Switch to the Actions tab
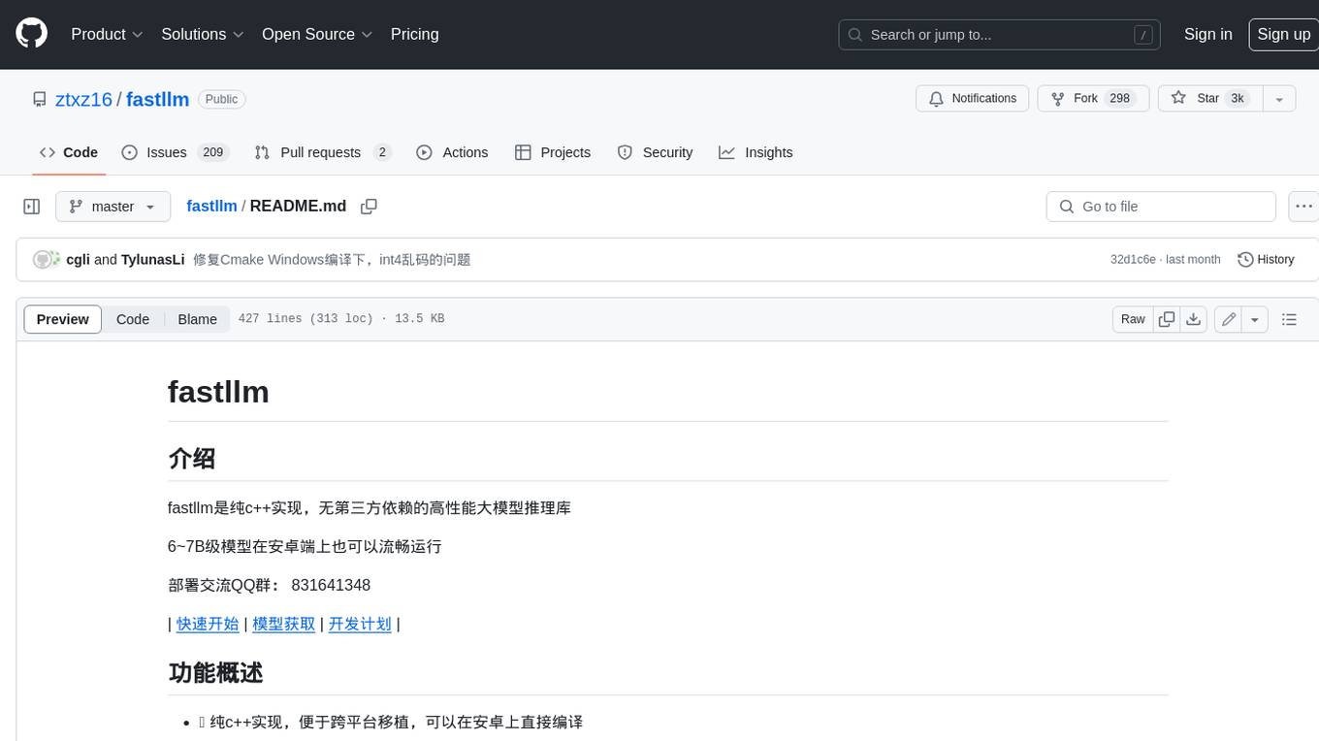This screenshot has width=1319, height=741. (452, 152)
